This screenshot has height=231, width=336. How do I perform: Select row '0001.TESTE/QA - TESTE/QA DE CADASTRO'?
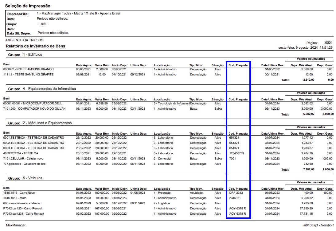(168, 138)
